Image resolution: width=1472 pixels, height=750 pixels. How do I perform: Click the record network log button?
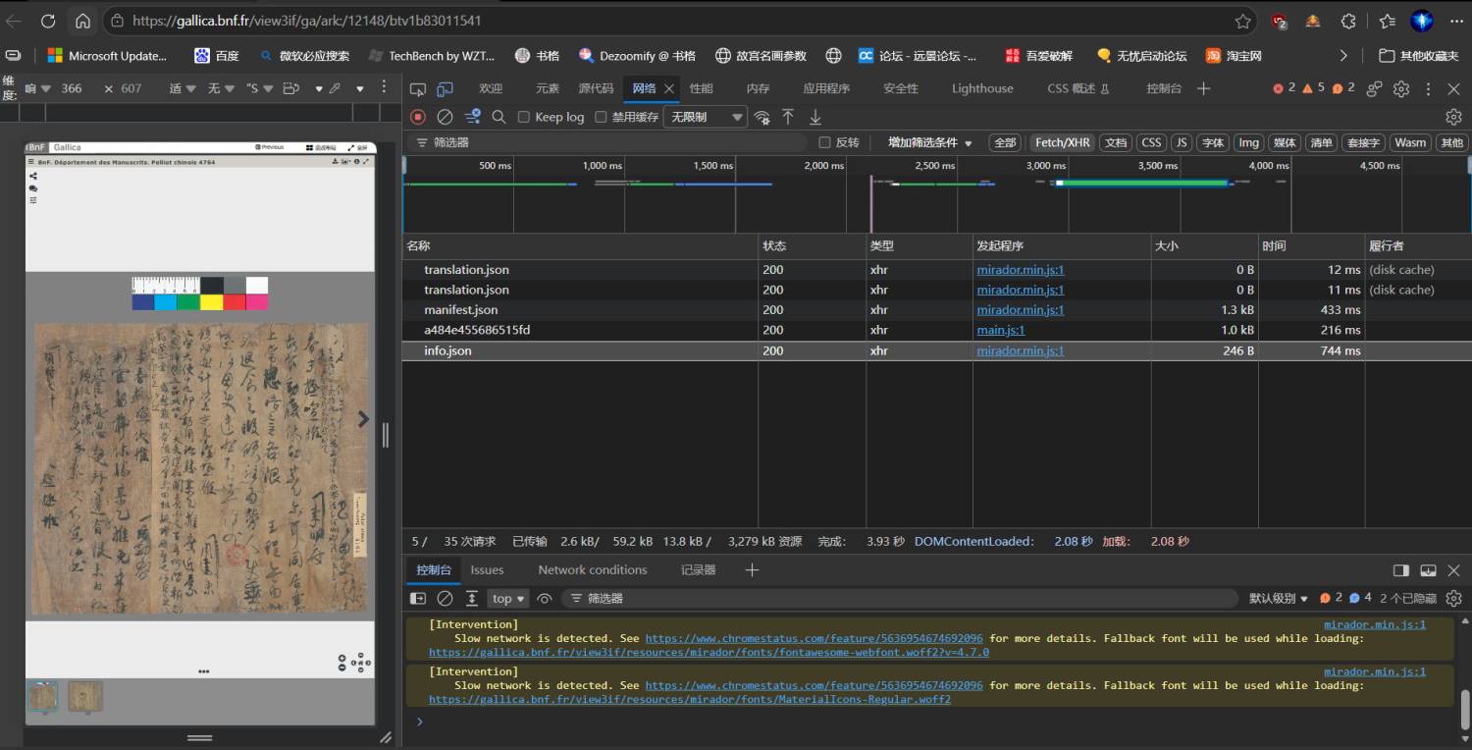[418, 117]
